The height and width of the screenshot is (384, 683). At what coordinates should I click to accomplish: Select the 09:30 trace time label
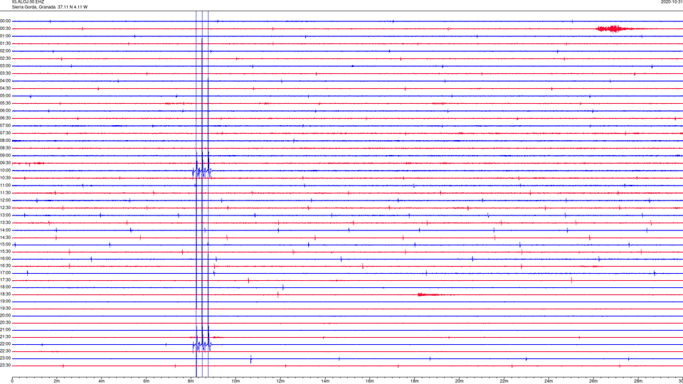tap(5, 163)
